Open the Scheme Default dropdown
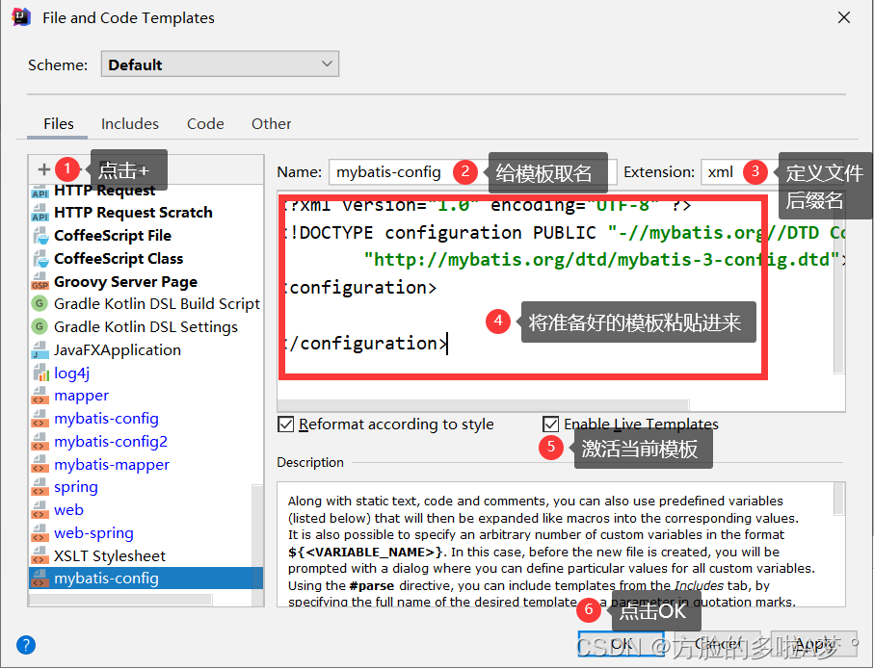The image size is (874, 669). (220, 64)
